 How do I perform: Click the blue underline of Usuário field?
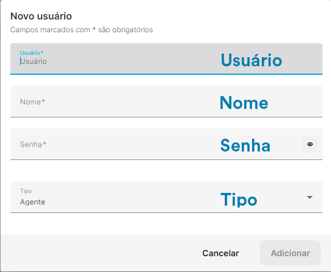click(x=166, y=74)
